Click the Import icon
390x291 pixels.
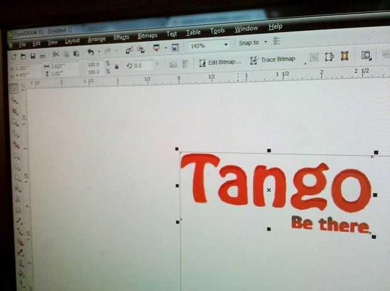click(129, 50)
